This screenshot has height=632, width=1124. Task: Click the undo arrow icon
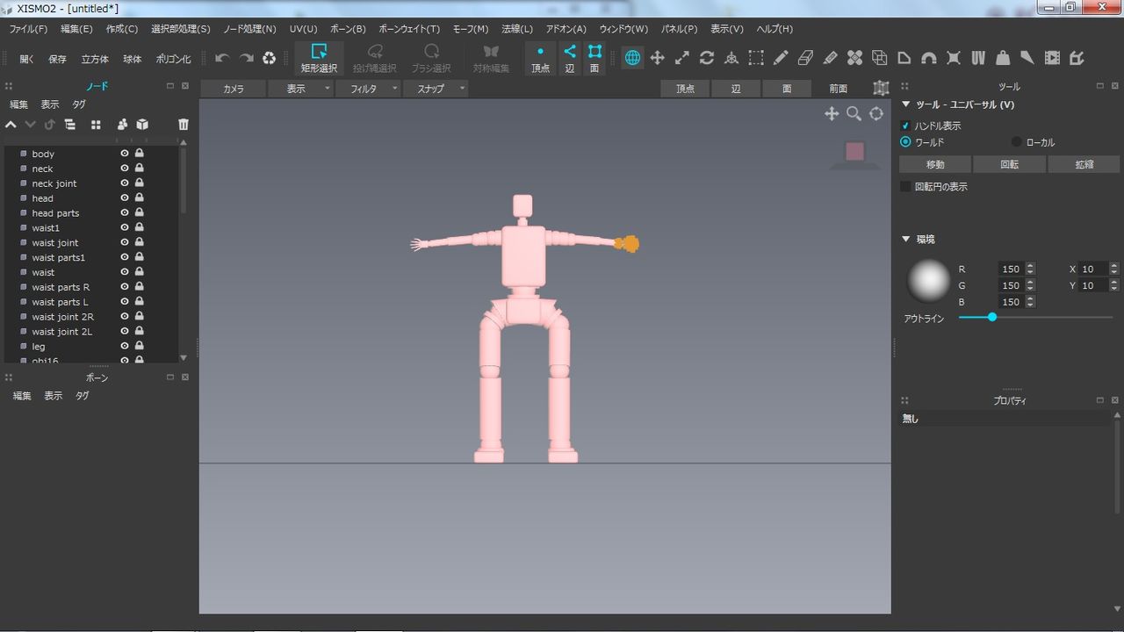pyautogui.click(x=222, y=58)
